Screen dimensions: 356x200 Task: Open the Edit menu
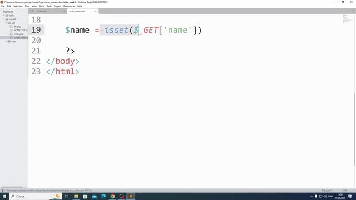point(9,6)
